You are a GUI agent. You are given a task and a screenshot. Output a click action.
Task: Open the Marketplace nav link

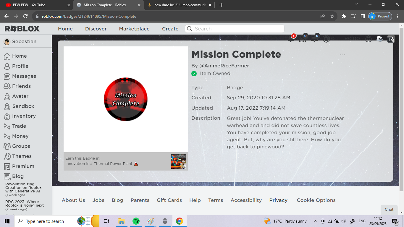point(134,29)
